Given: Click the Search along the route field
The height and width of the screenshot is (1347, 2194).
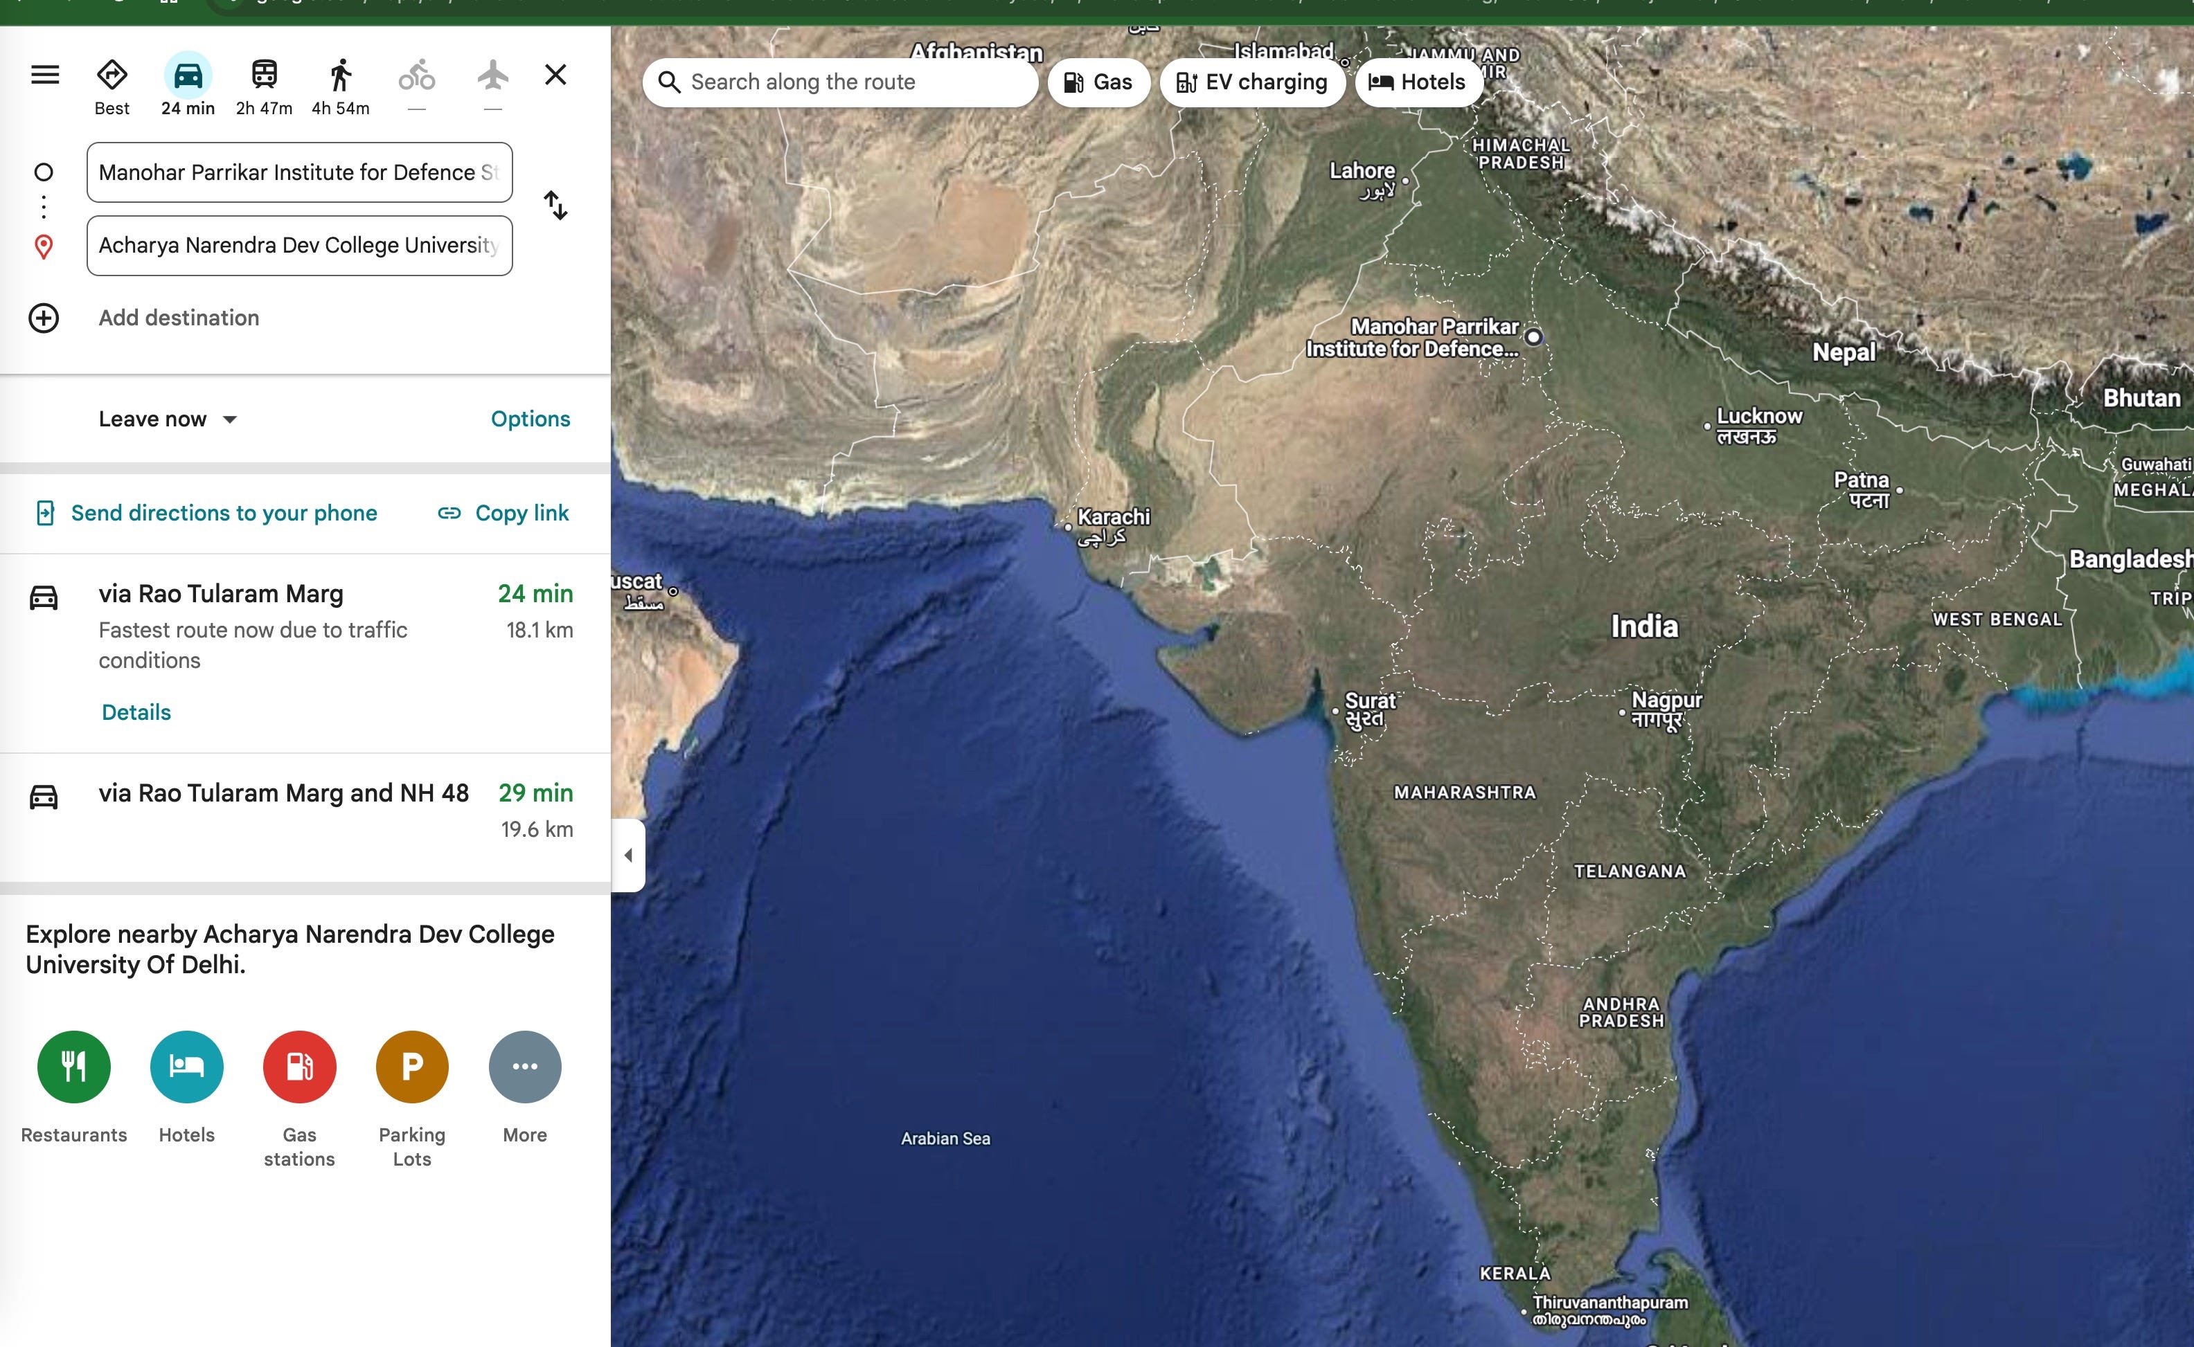Looking at the screenshot, I should (x=840, y=82).
